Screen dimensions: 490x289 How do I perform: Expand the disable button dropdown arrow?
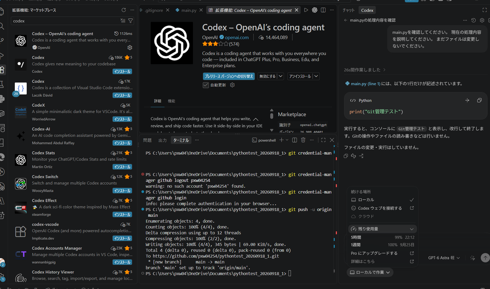coord(280,76)
